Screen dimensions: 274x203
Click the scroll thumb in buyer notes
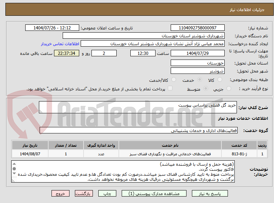(x=14, y=169)
